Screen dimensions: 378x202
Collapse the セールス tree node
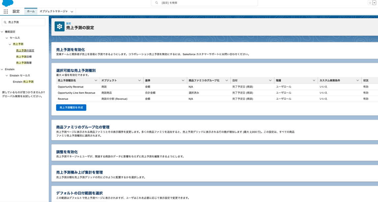7,38
